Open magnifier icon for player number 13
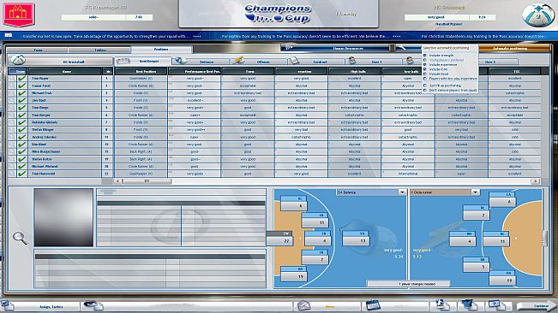Screen dimensions: 558x313 tap(12, 145)
